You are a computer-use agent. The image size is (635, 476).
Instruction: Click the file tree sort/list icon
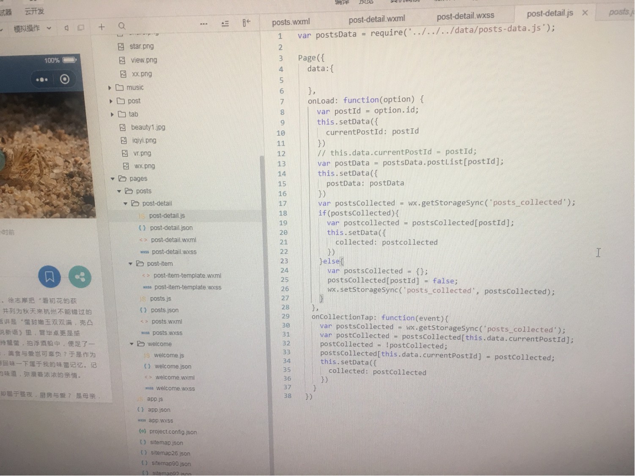point(225,24)
